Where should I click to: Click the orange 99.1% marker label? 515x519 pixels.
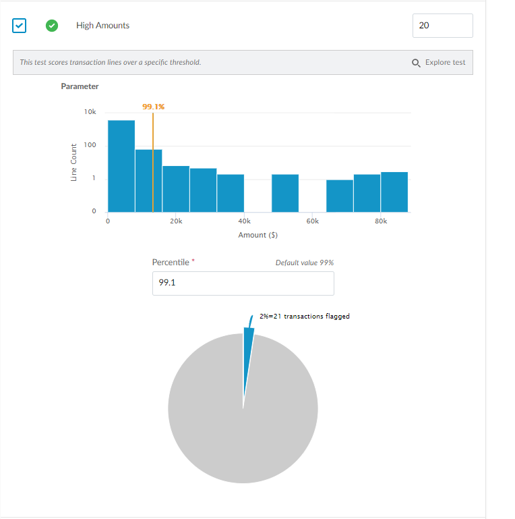pyautogui.click(x=153, y=107)
